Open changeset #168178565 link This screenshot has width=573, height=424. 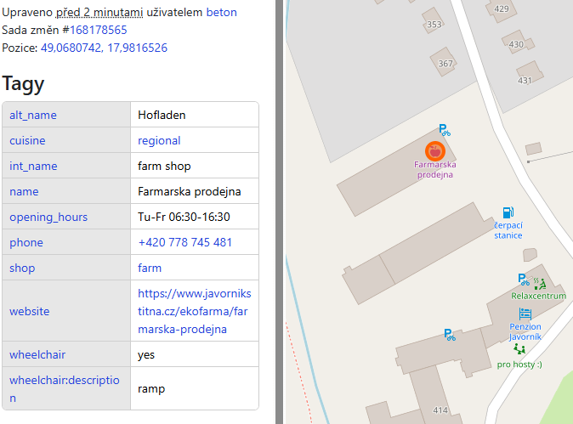[x=99, y=30]
